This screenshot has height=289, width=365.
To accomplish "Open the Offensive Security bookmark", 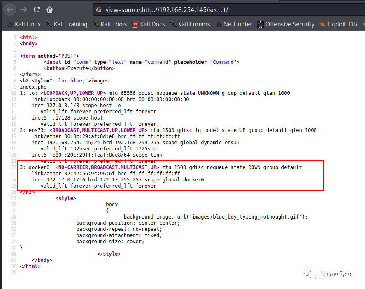I will click(x=290, y=24).
